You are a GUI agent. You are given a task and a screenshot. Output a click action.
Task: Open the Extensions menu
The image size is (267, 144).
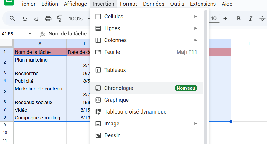(203, 4)
